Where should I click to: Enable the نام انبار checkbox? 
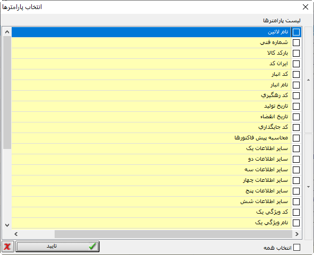pyautogui.click(x=296, y=85)
